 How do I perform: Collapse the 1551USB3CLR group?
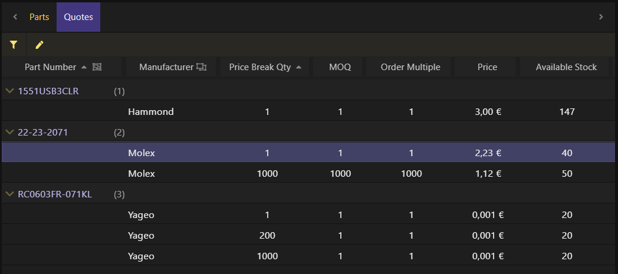(10, 91)
